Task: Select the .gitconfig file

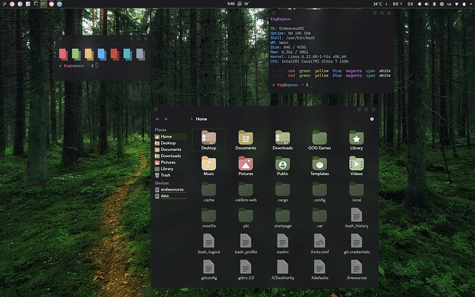Action: pos(209,269)
